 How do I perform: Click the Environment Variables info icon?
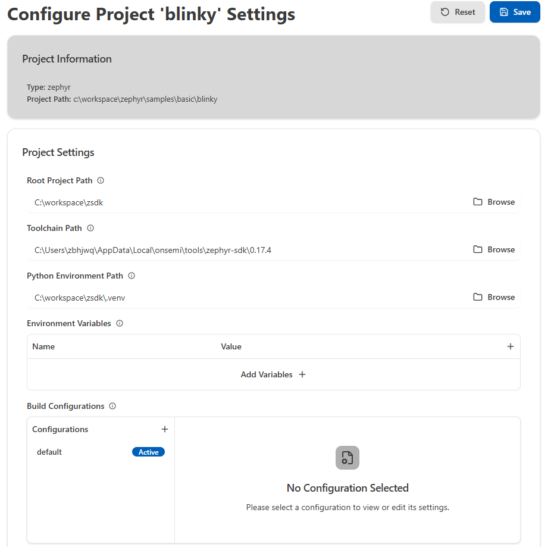(x=120, y=323)
